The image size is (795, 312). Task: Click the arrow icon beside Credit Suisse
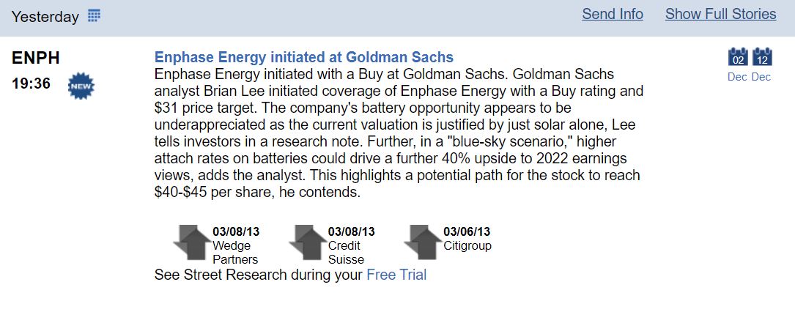coord(308,242)
